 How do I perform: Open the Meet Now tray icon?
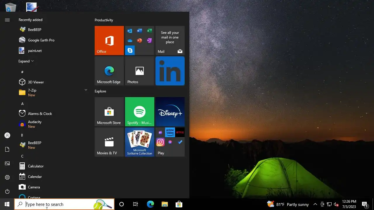tap(322, 204)
